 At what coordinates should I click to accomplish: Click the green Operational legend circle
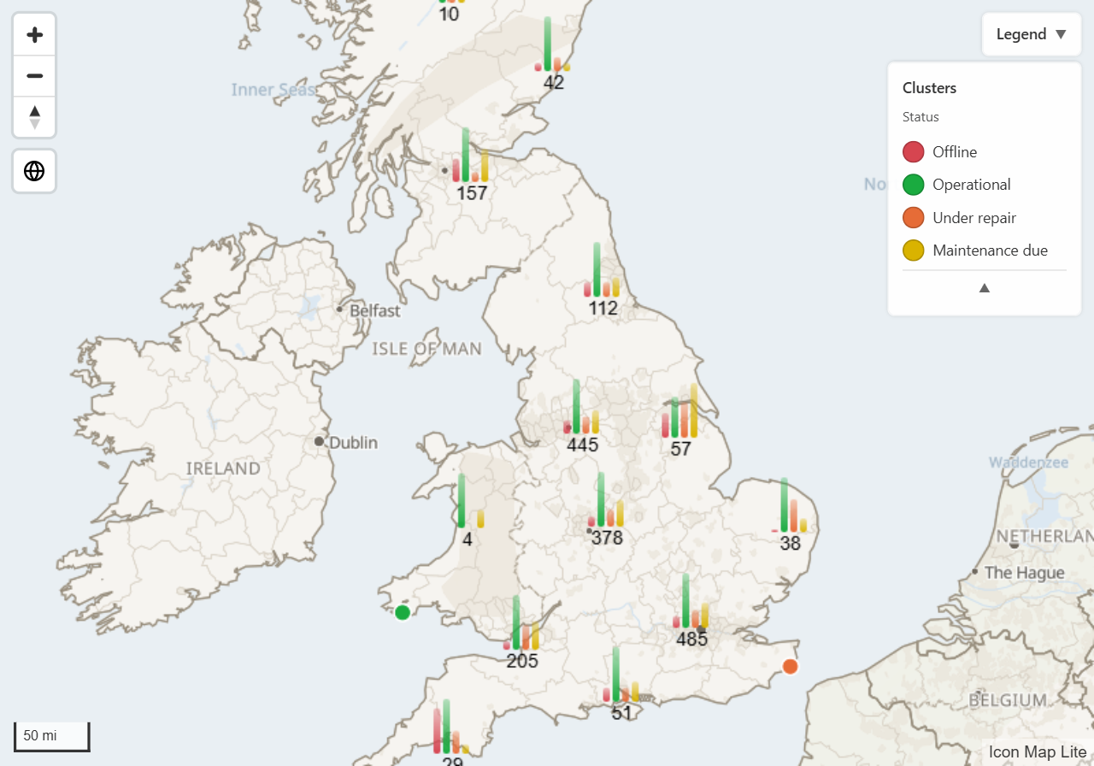[914, 185]
